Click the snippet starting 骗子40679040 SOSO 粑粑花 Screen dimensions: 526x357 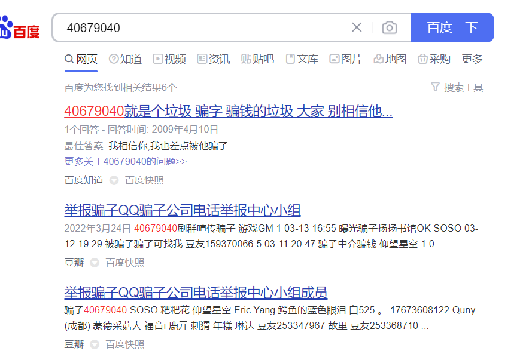point(270,318)
